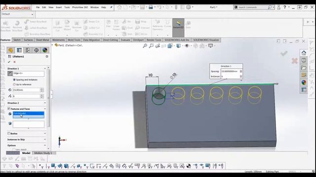
Task: Switch to the Sketch ribbon tab
Action: 17,40
